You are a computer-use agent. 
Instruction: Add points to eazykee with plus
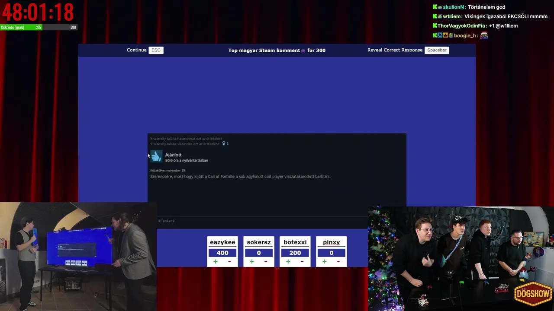click(x=216, y=261)
